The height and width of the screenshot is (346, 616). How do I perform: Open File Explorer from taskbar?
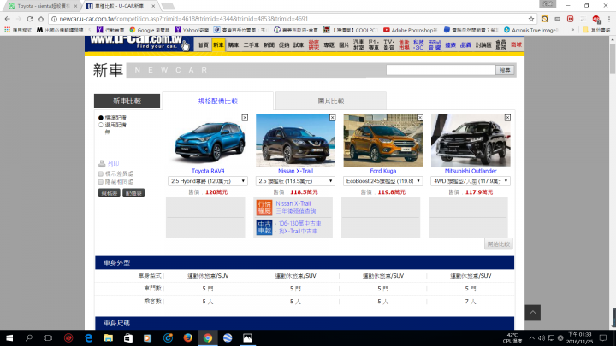click(108, 337)
